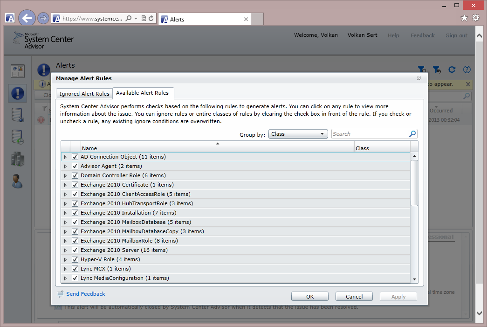This screenshot has width=487, height=327.
Task: Open the server racks sidebar icon
Action: pos(17,159)
